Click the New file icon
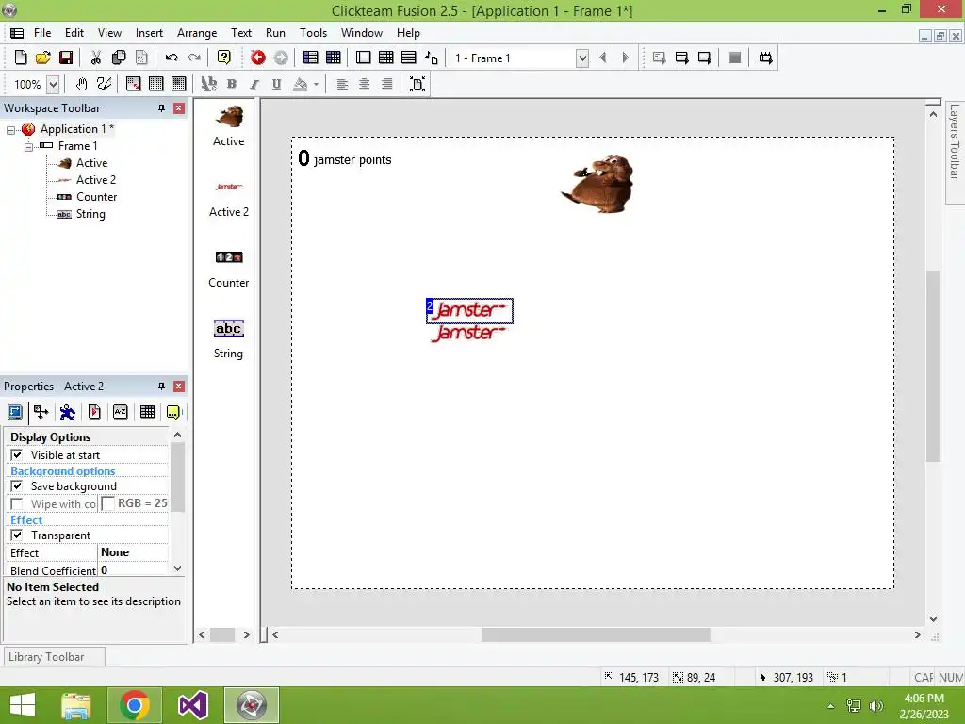 click(x=21, y=58)
